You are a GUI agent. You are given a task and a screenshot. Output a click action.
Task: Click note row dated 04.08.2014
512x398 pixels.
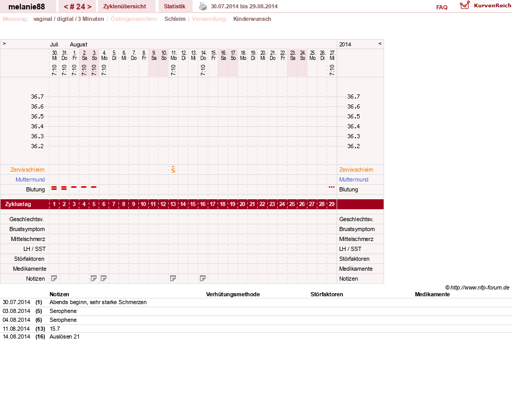tap(256, 320)
